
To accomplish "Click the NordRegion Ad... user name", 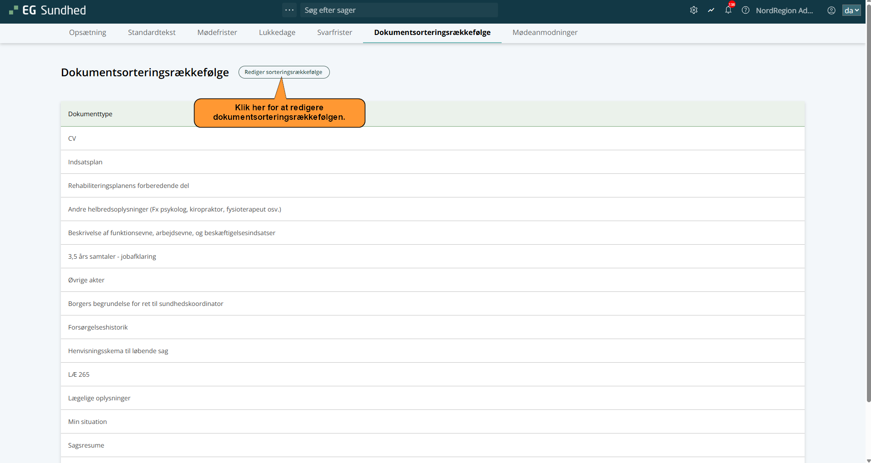I will 784,10.
